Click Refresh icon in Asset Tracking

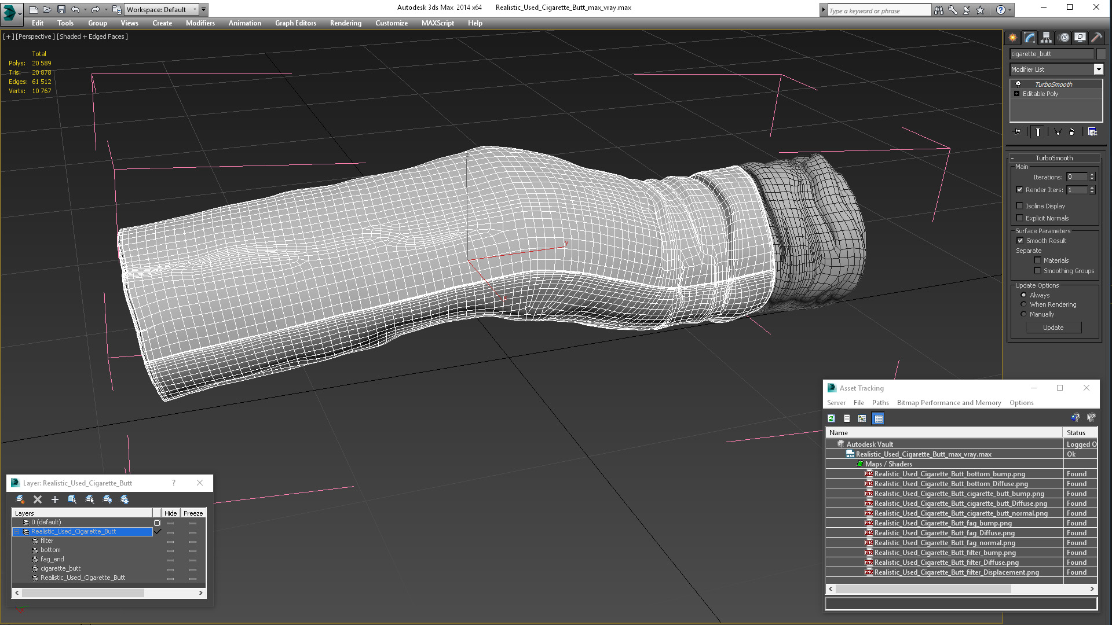point(831,418)
